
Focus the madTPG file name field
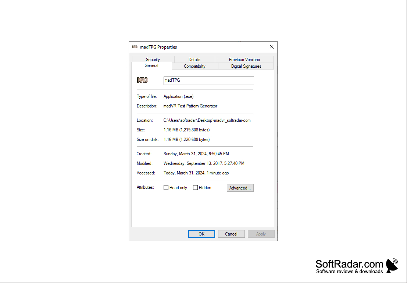click(x=209, y=81)
